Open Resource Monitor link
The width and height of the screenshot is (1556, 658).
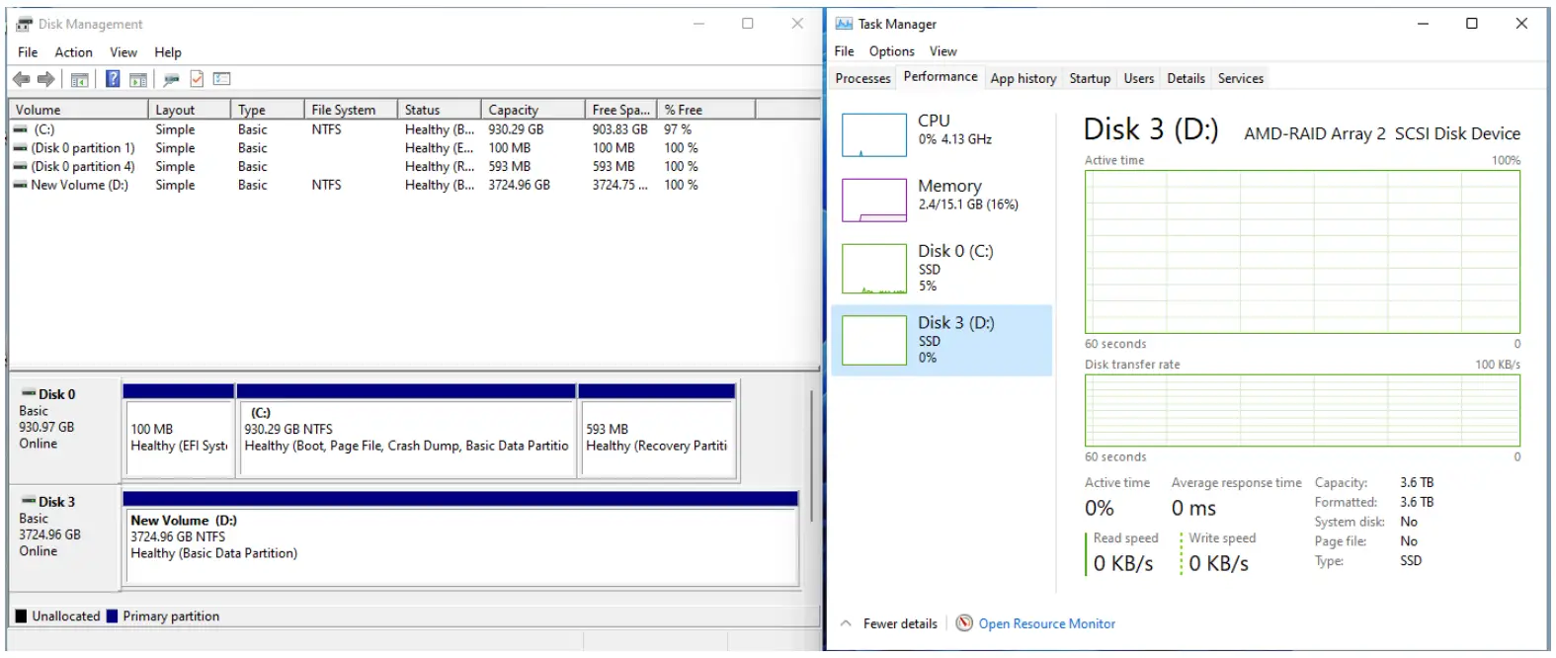click(x=1046, y=623)
